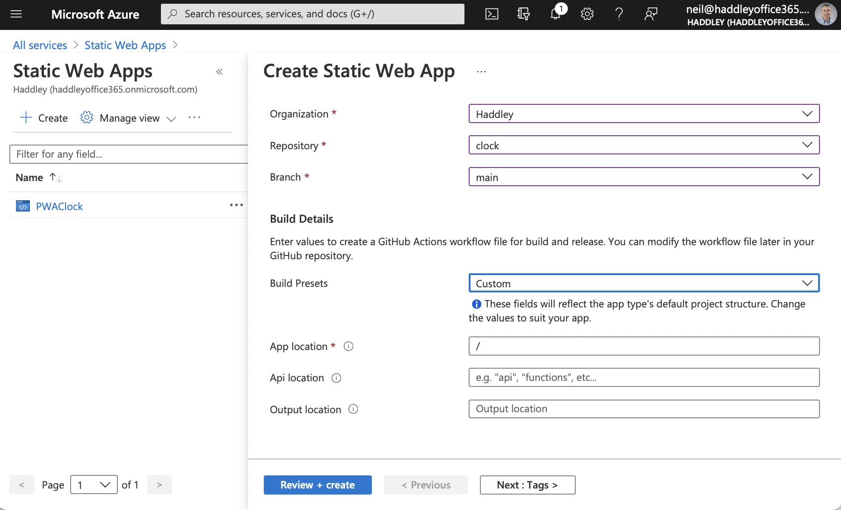This screenshot has width=841, height=510.
Task: Open the notifications bell
Action: (x=555, y=14)
